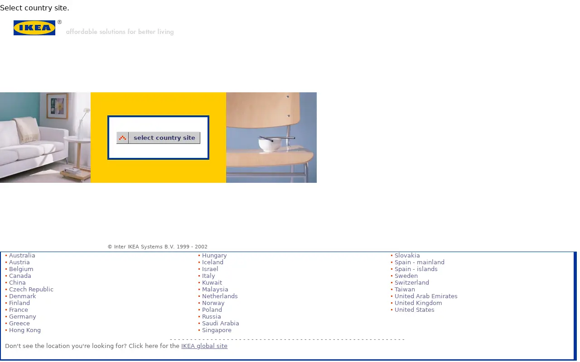
Task: Open the Hong Kong site
Action: point(25,330)
